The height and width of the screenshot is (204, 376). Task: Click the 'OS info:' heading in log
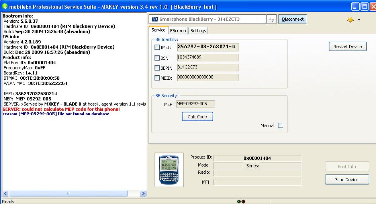click(x=11, y=37)
